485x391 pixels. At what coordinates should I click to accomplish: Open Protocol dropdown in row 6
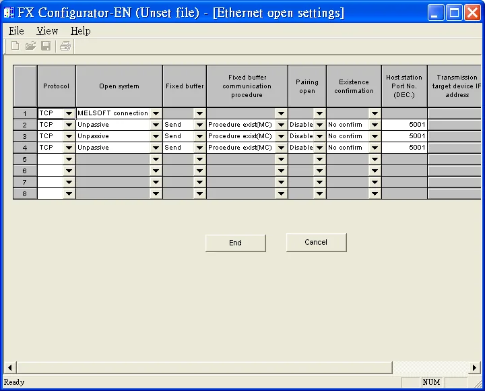tap(69, 171)
